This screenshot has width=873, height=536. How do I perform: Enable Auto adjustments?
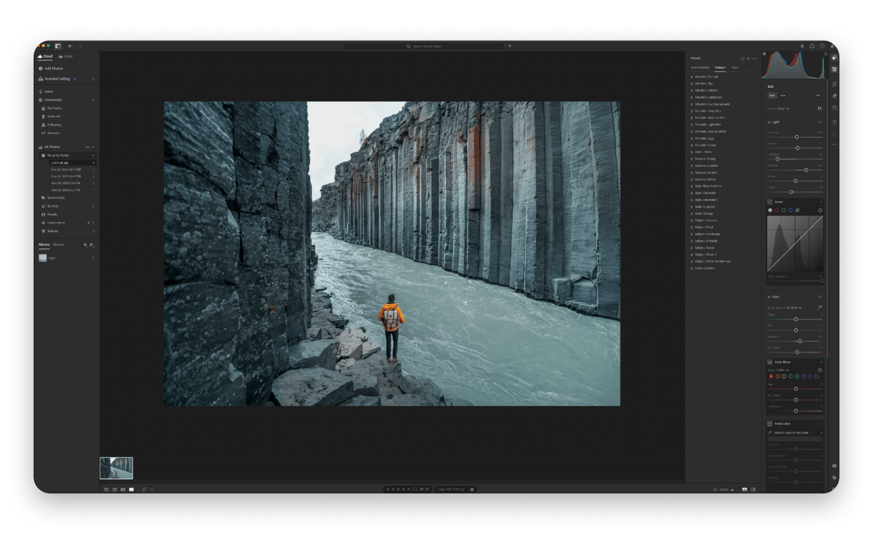point(772,96)
